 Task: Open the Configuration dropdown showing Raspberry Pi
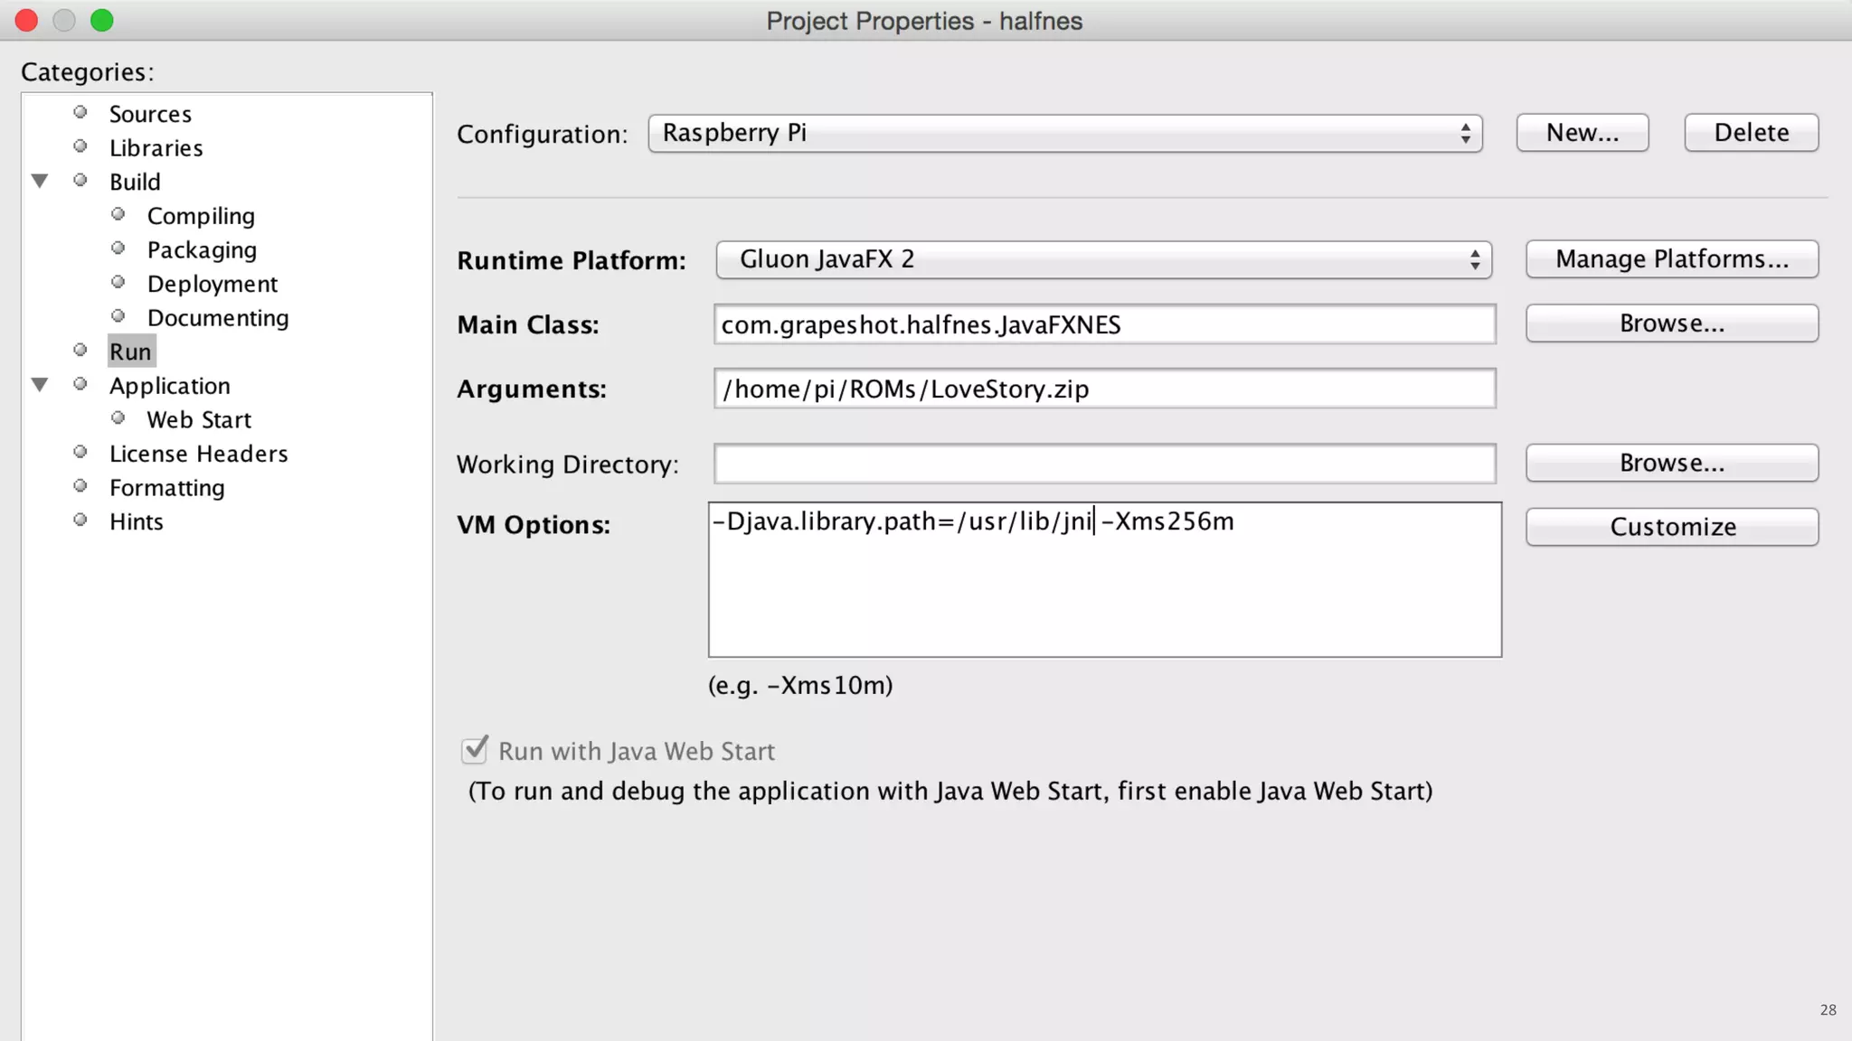coord(1064,133)
